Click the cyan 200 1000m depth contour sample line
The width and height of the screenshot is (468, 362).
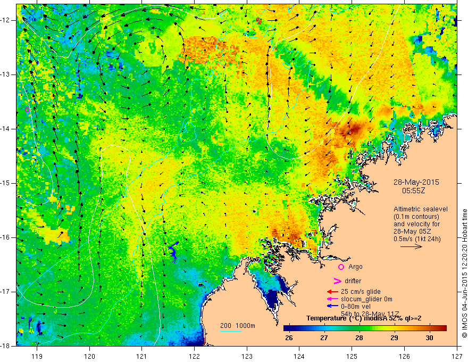(x=231, y=331)
